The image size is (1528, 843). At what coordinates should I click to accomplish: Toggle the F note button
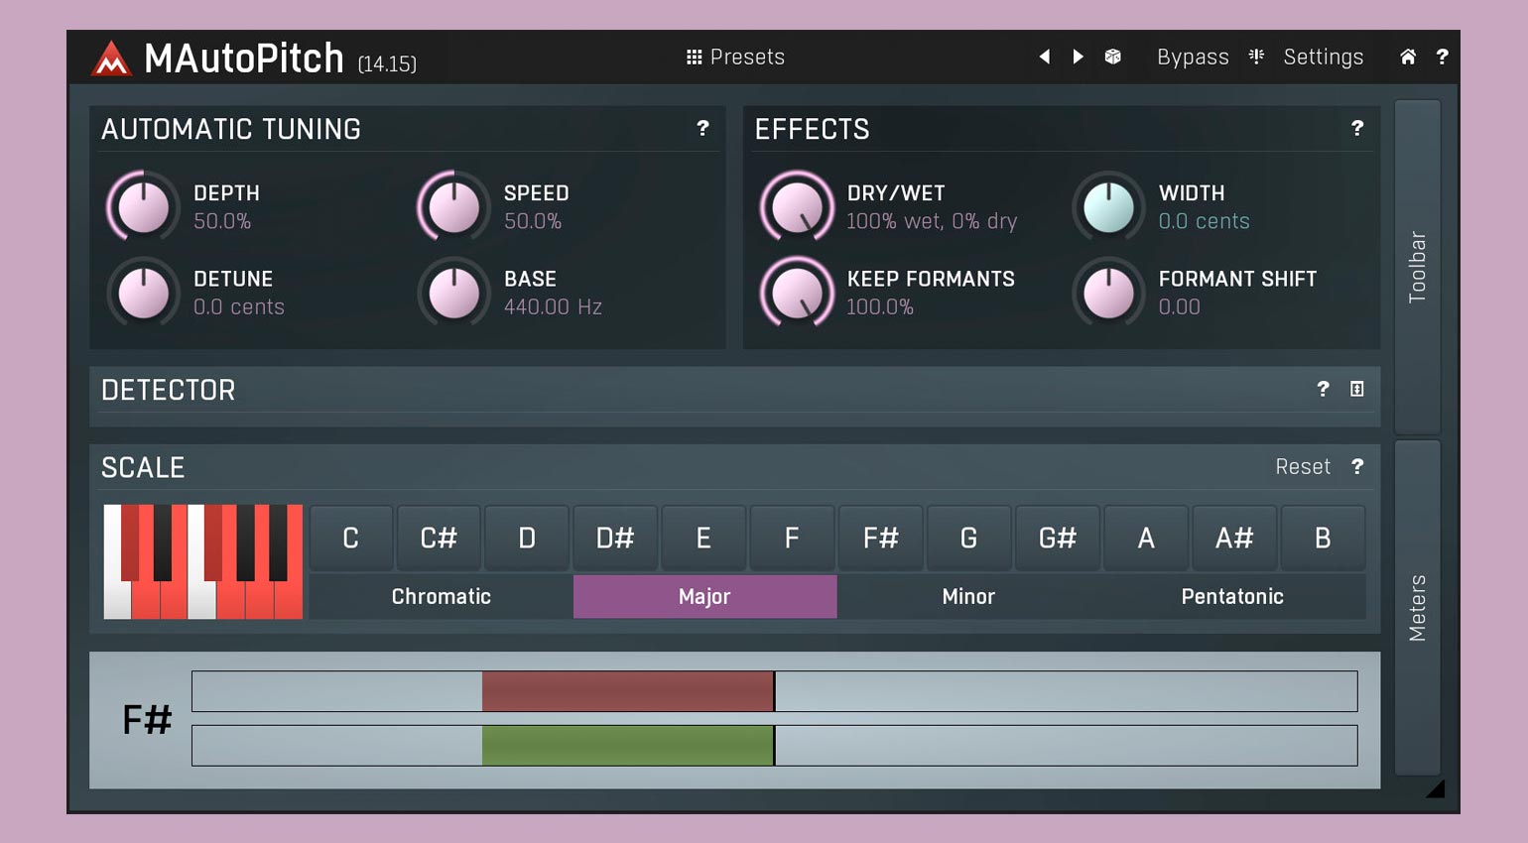coord(792,538)
